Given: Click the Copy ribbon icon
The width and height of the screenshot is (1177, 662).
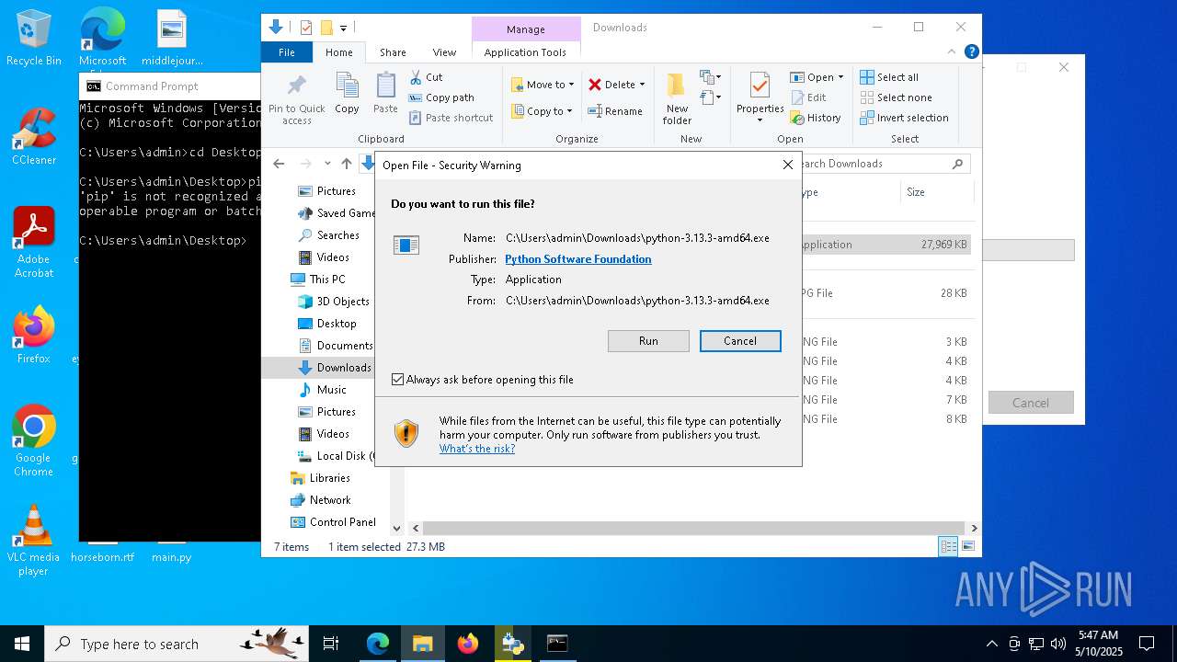Looking at the screenshot, I should [347, 93].
